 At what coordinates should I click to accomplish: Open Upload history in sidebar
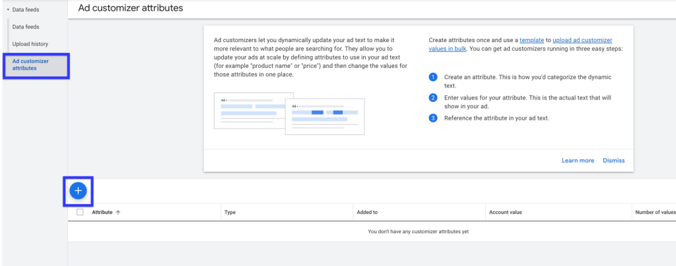(30, 44)
